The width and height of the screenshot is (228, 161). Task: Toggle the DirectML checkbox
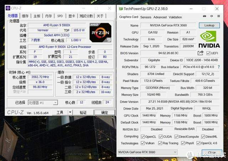click(203, 136)
